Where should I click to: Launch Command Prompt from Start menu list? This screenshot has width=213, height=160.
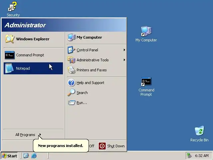[33, 55]
